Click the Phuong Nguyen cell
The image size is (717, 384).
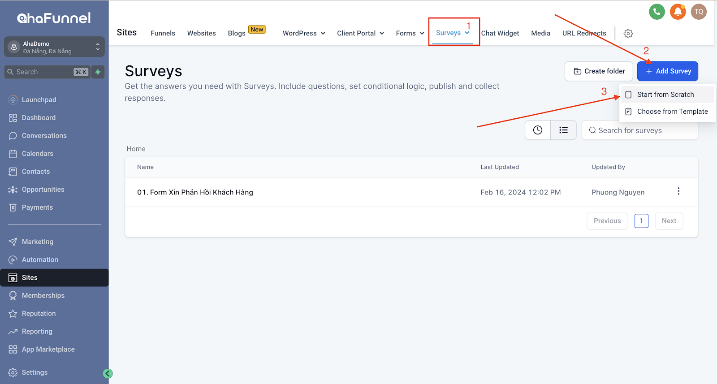click(x=618, y=192)
